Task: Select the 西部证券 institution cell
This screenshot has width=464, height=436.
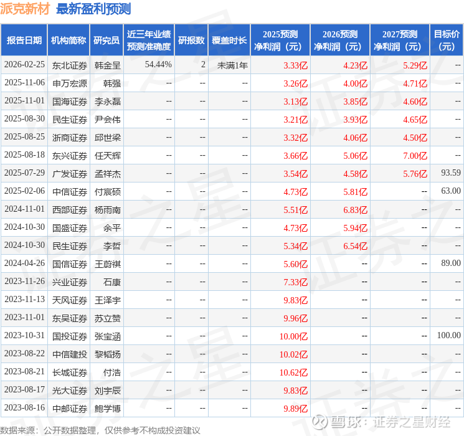Action: 70,209
